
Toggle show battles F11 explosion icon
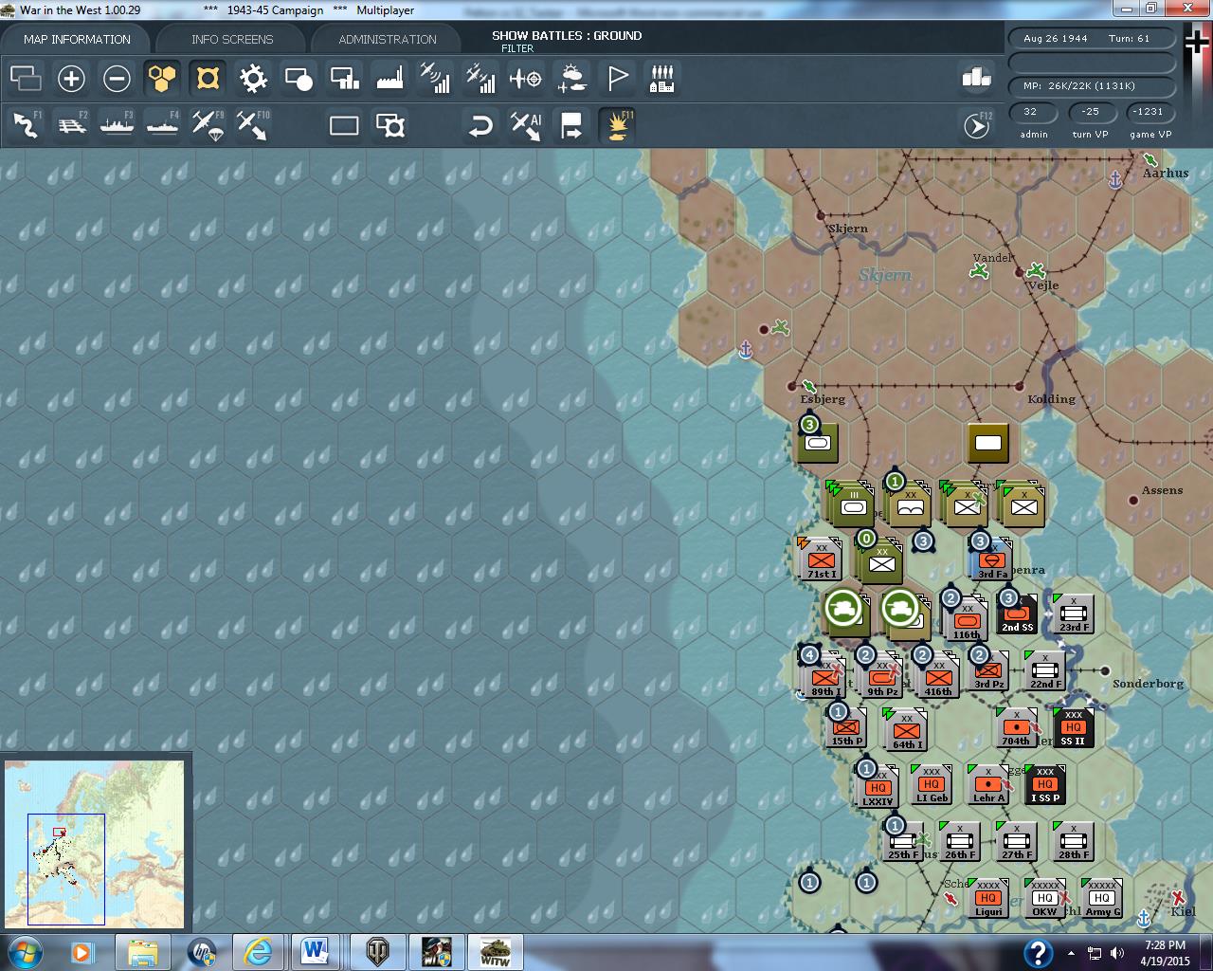pos(617,125)
